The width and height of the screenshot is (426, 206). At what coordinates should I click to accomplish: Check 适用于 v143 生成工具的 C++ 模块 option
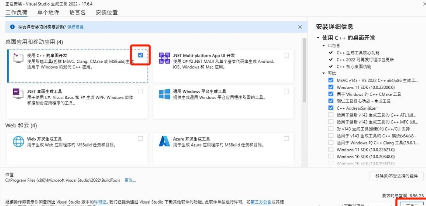point(330,136)
